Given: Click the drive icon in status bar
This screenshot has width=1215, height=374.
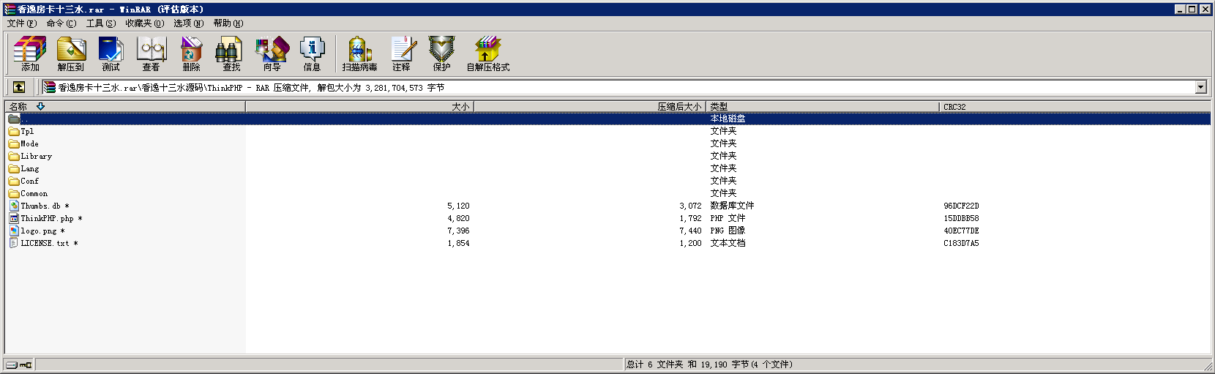Looking at the screenshot, I should click(12, 364).
